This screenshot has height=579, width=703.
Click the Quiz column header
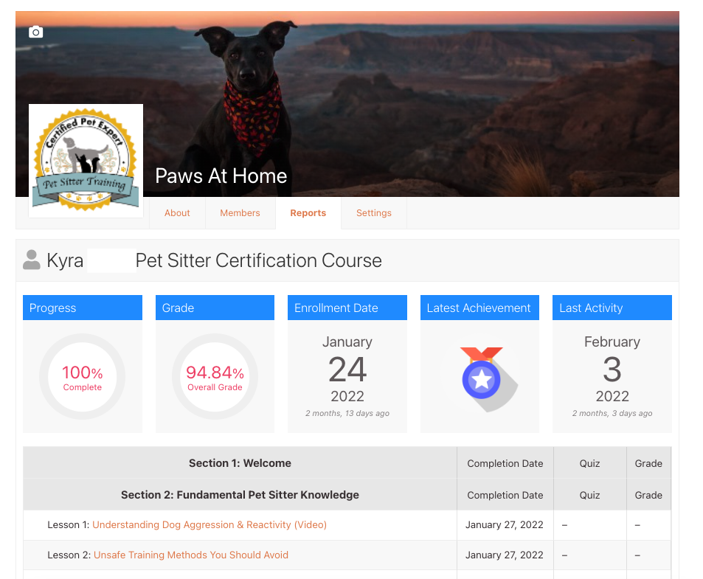[589, 463]
